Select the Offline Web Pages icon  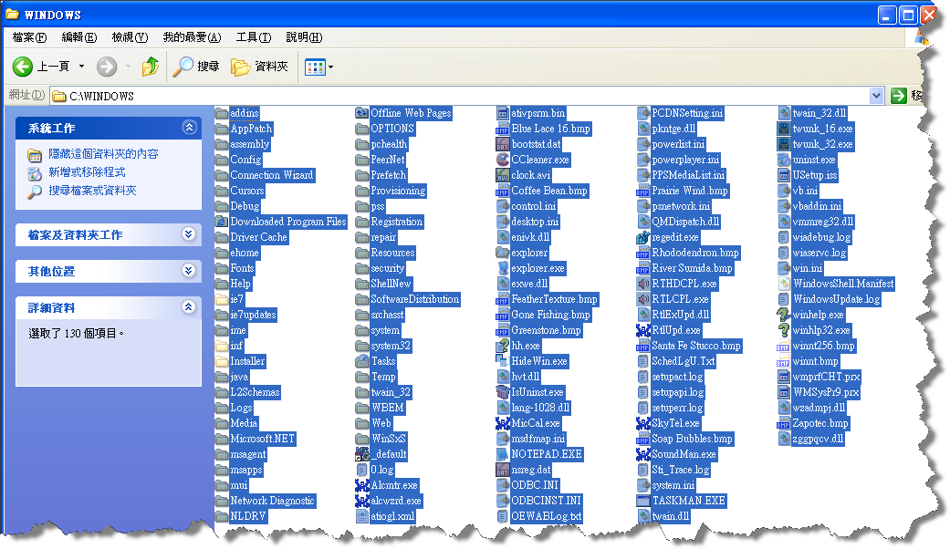[362, 113]
